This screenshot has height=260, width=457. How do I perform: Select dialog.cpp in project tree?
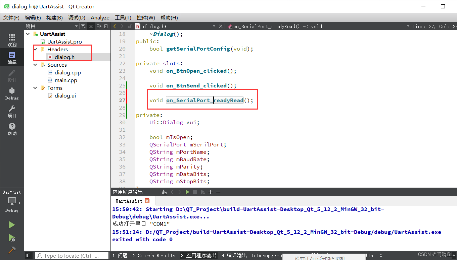[68, 72]
